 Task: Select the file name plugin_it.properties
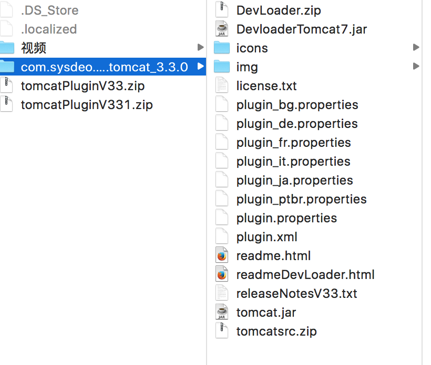[294, 163]
